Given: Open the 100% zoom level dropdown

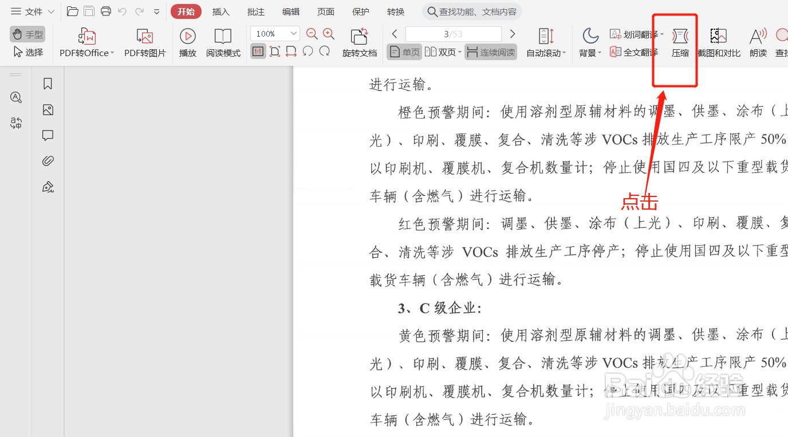Looking at the screenshot, I should point(274,33).
